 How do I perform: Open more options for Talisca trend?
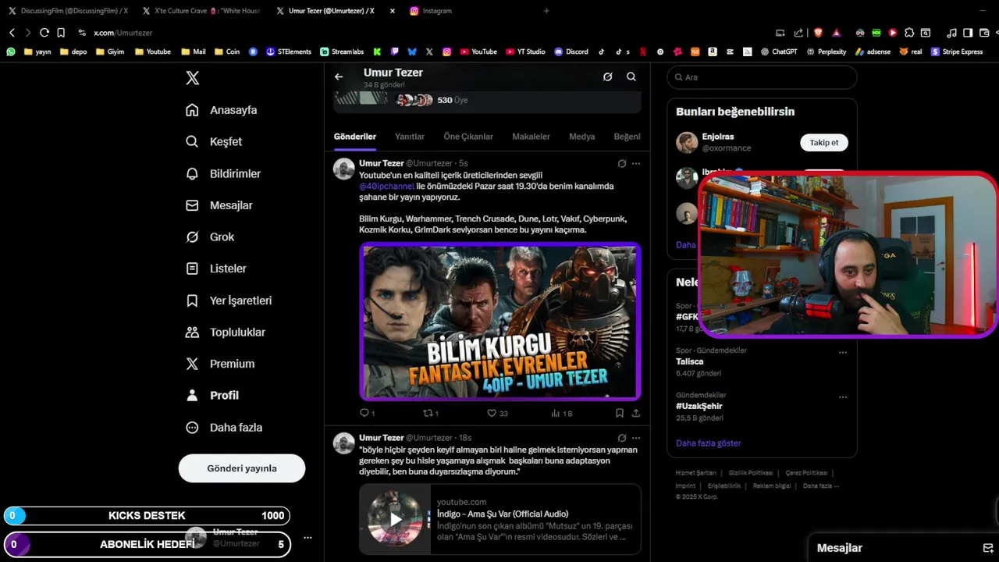(x=842, y=353)
